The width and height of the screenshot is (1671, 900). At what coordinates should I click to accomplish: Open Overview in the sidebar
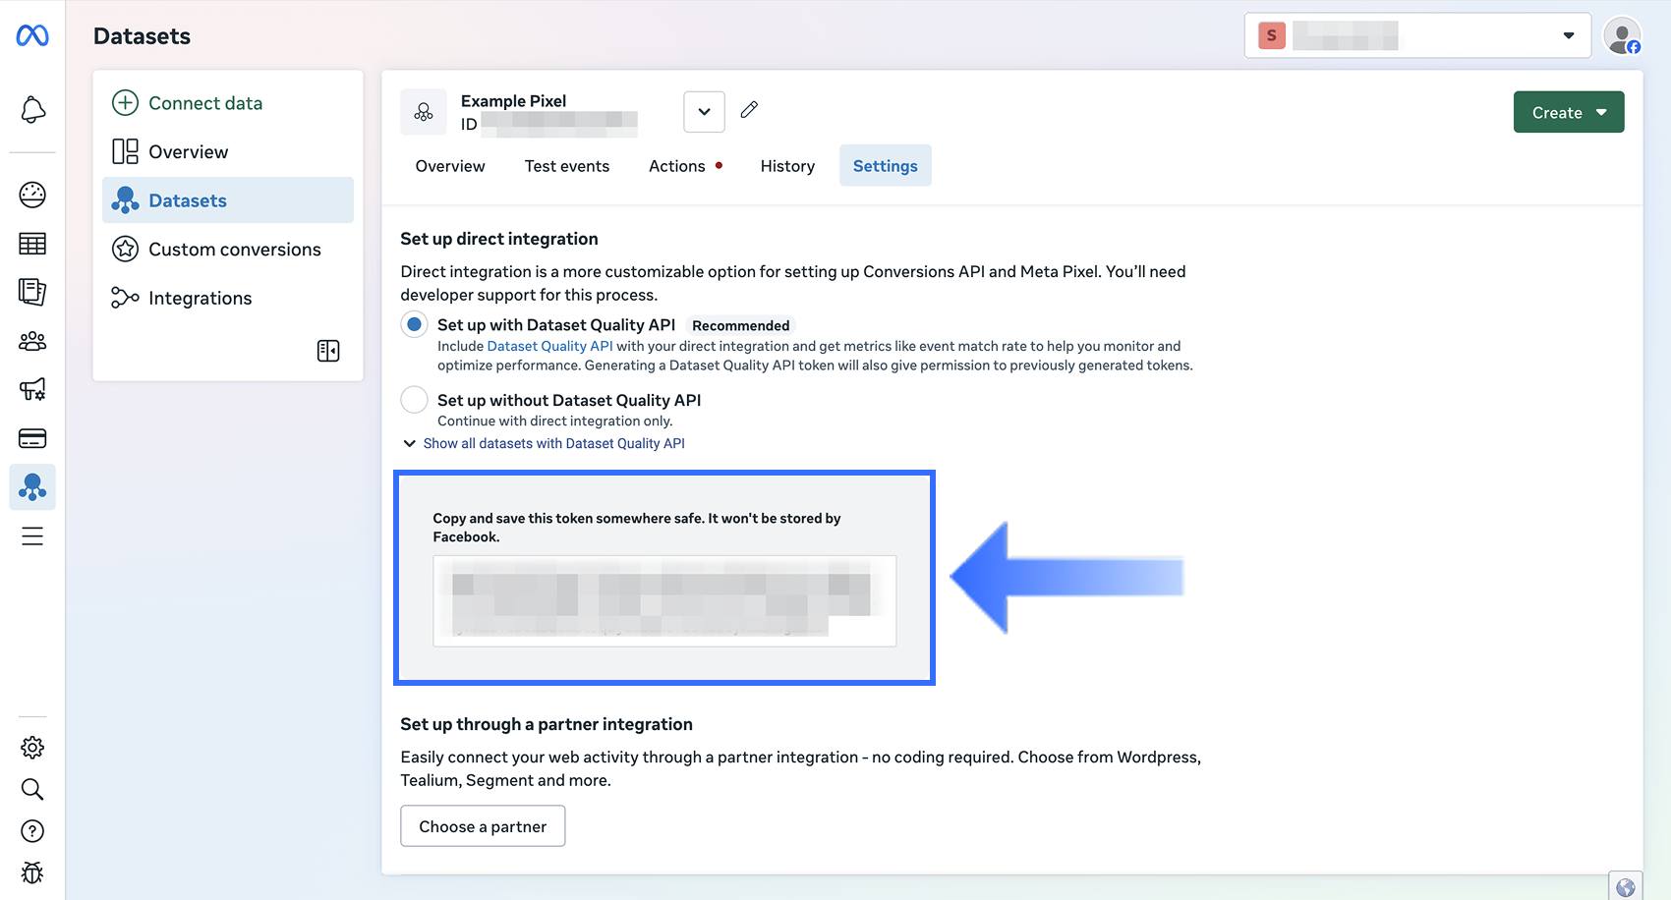[228, 151]
